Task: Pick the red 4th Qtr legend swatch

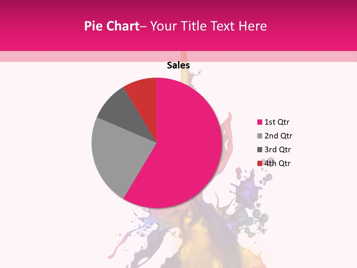Action: pyautogui.click(x=260, y=163)
